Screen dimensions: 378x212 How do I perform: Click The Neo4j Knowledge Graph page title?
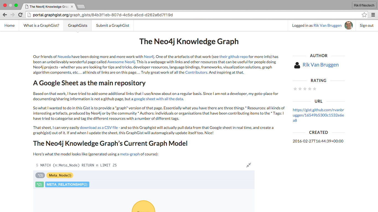coord(189,41)
